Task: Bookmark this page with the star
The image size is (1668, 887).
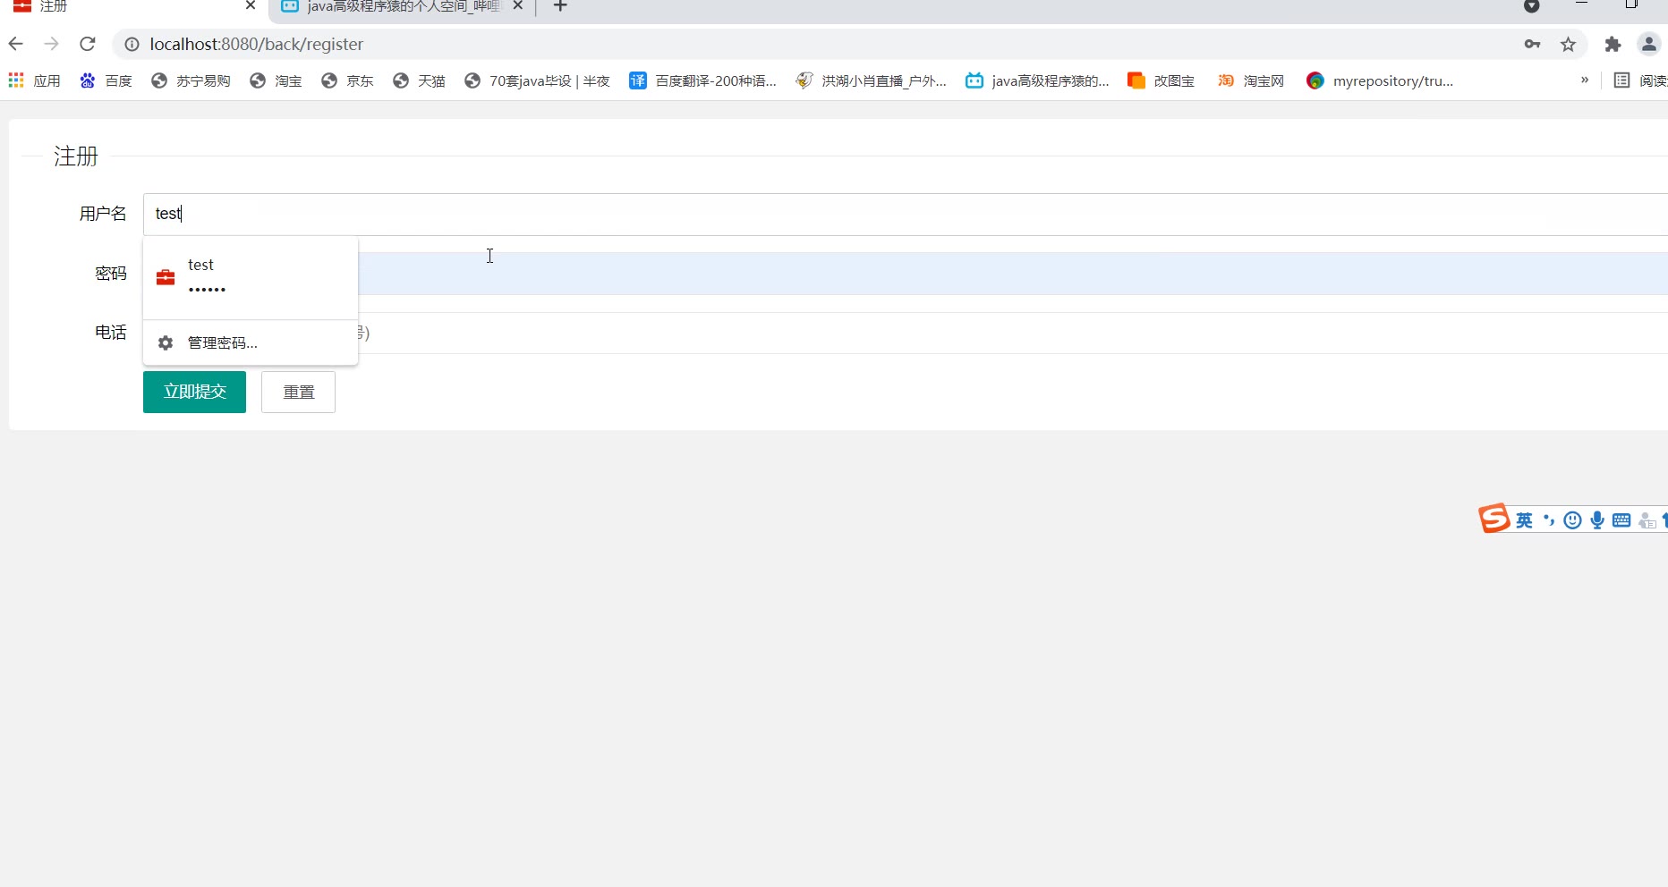Action: [x=1568, y=44]
